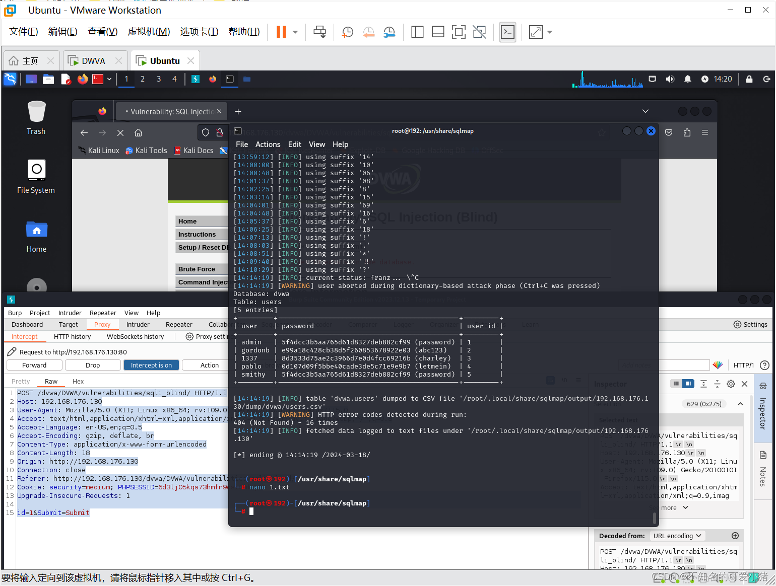This screenshot has height=586, width=776.
Task: Open the Kali Tools bookmark in Firefox
Action: click(x=146, y=151)
